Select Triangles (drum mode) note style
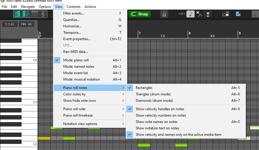This screenshot has height=150, width=259. (153, 94)
